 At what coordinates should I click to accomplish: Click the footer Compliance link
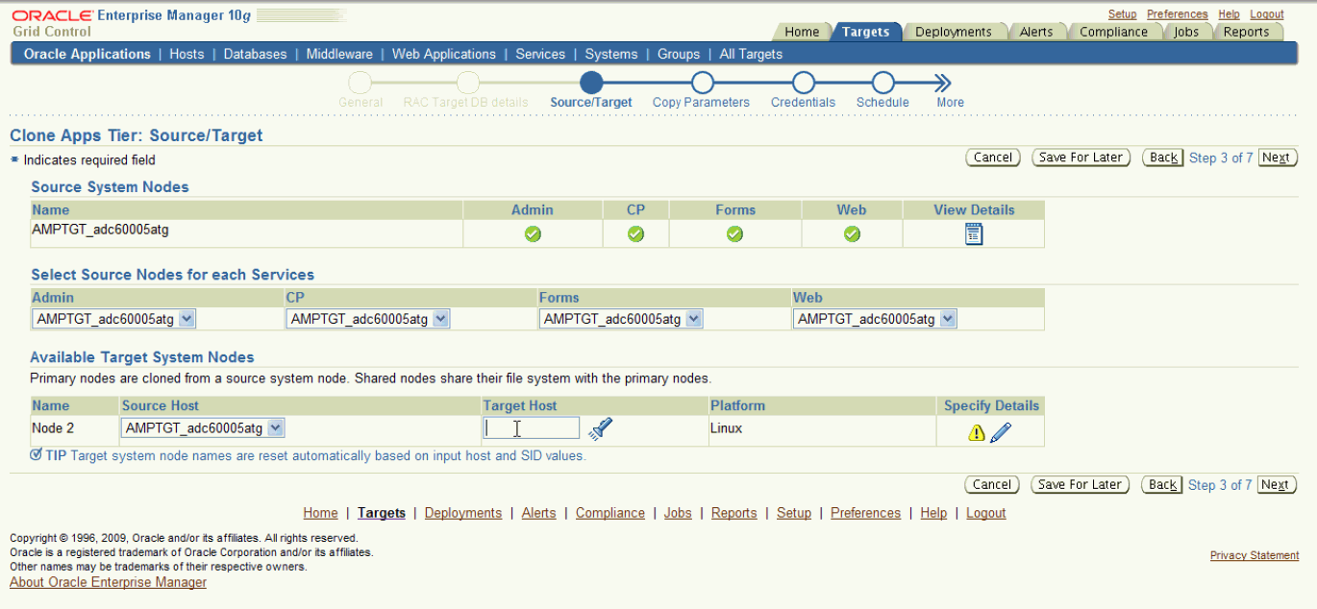pyautogui.click(x=610, y=513)
